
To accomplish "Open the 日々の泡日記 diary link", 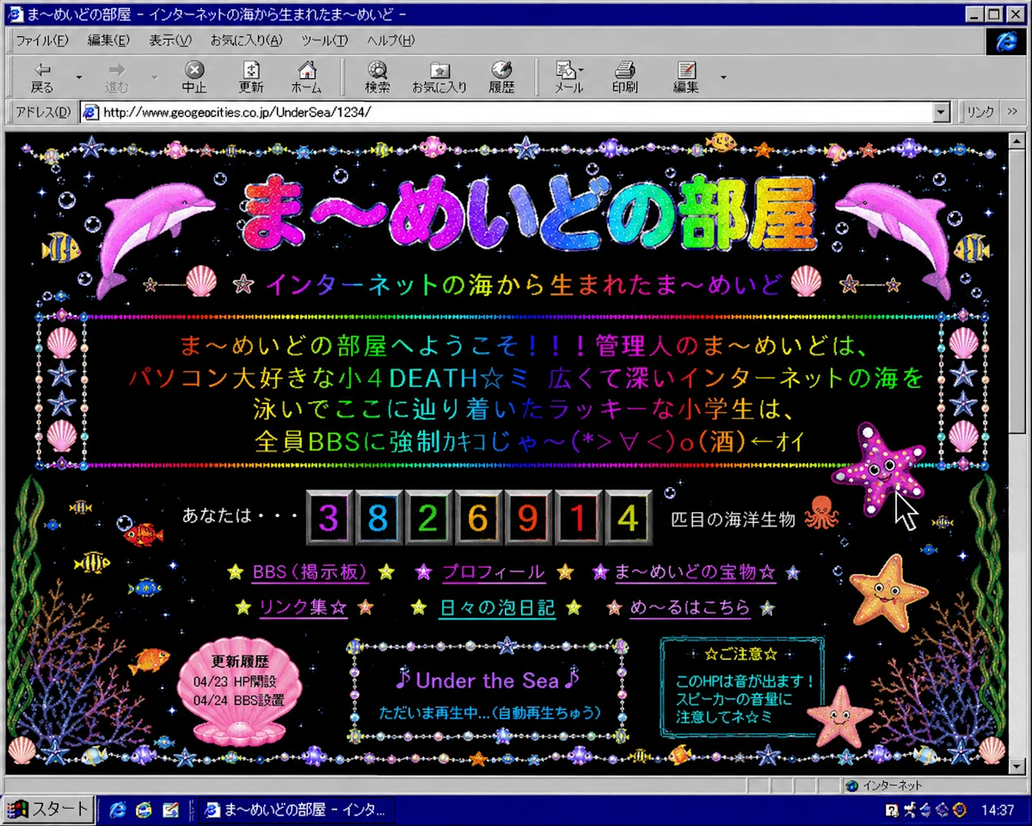I will coord(497,607).
